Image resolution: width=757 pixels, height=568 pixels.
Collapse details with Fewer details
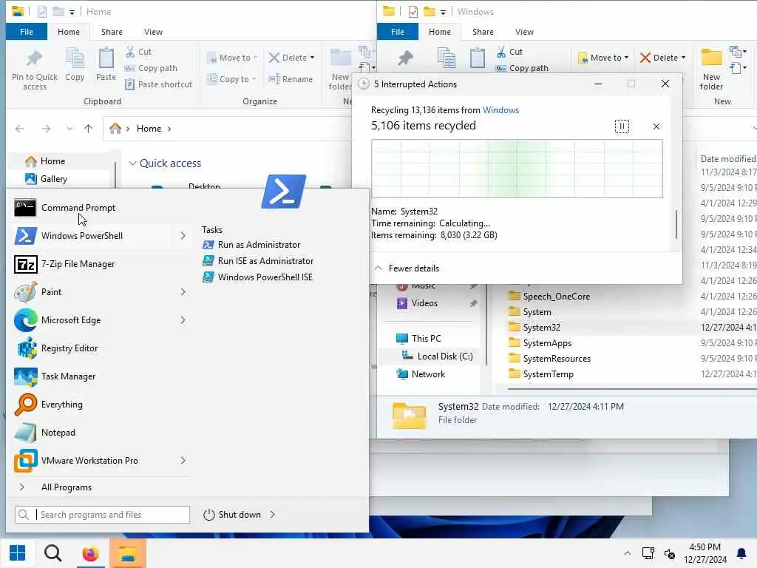tap(407, 268)
